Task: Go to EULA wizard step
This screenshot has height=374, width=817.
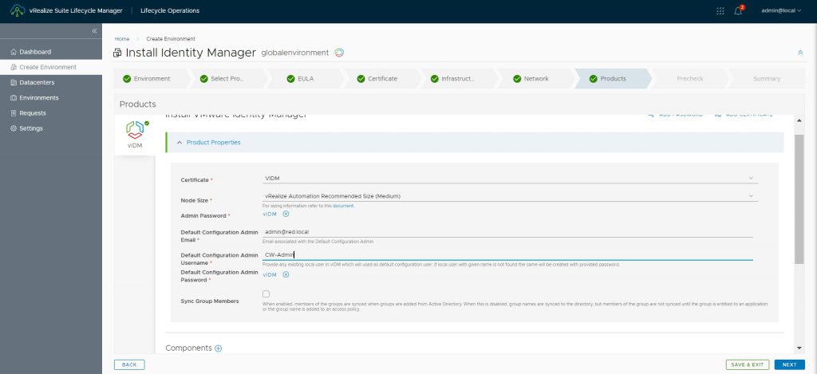Action: point(306,79)
